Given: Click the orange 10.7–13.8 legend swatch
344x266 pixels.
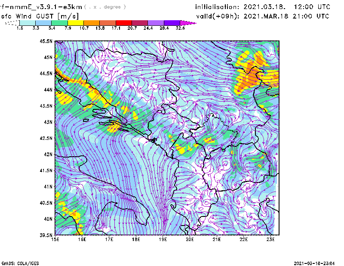Looking at the screenshot, I should point(92,23).
